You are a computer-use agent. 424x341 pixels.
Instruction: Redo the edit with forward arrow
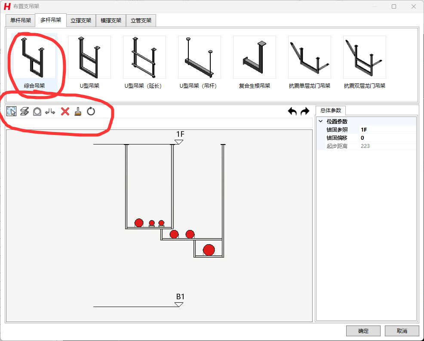(305, 111)
